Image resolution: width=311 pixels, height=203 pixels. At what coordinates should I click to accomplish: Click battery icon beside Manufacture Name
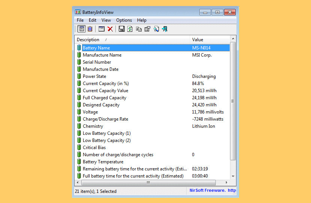[79, 55]
